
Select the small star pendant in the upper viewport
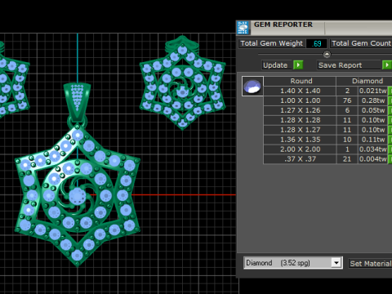coord(182,82)
